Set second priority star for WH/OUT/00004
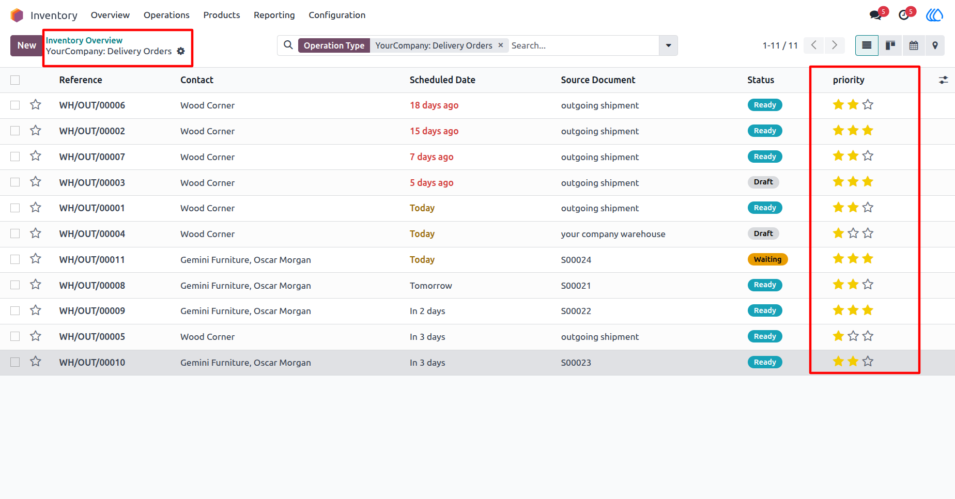955x499 pixels. coord(853,233)
